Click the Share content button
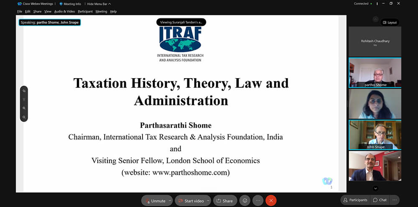 tap(225, 201)
